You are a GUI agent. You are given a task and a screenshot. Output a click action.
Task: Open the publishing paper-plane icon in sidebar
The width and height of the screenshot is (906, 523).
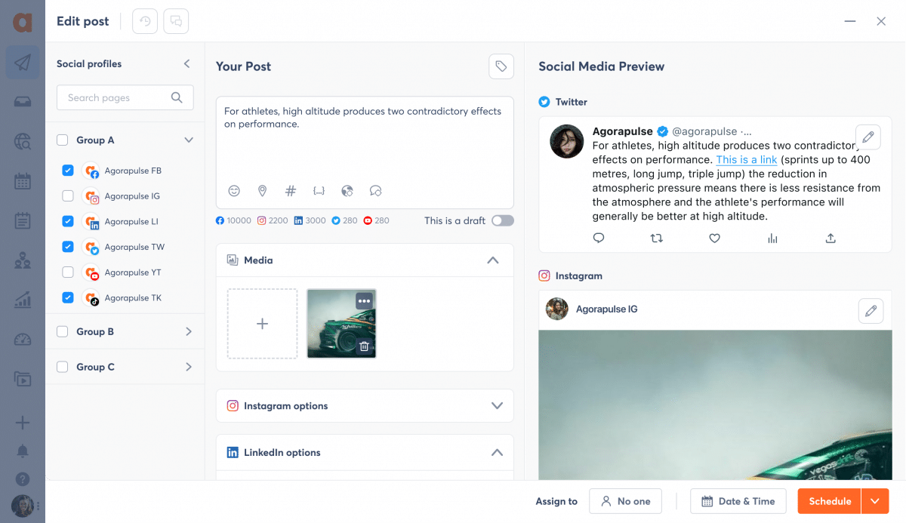23,63
